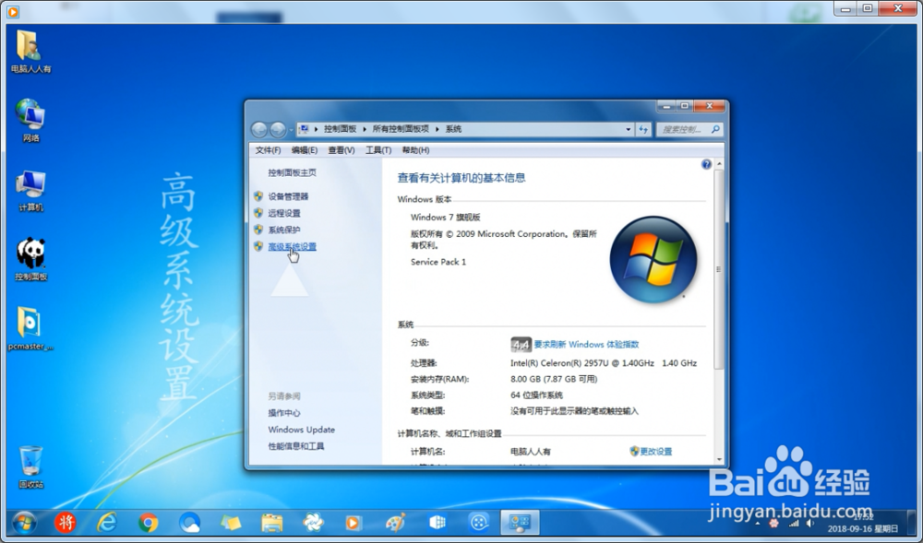
Task: Open the film reel taskbar app
Action: click(478, 522)
